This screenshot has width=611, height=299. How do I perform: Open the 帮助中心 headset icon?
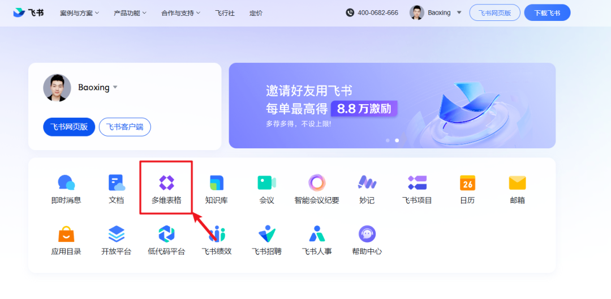pyautogui.click(x=367, y=233)
